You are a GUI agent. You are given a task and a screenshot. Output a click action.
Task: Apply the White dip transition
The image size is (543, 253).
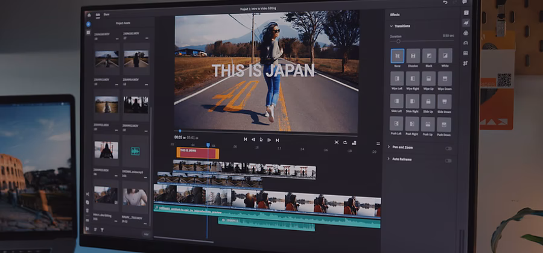coord(445,55)
